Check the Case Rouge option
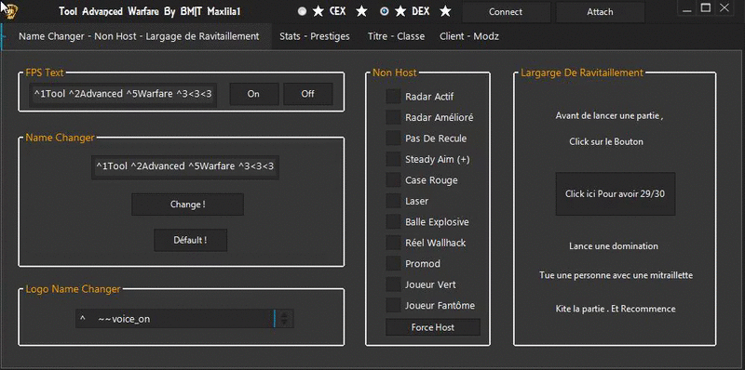The width and height of the screenshot is (745, 370). click(393, 179)
